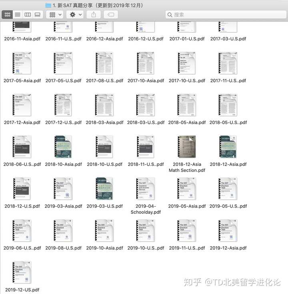Image resolution: width=288 pixels, height=294 pixels.
Task: Select 2018-03-U.S..pdf file icon
Action: tap(146, 105)
